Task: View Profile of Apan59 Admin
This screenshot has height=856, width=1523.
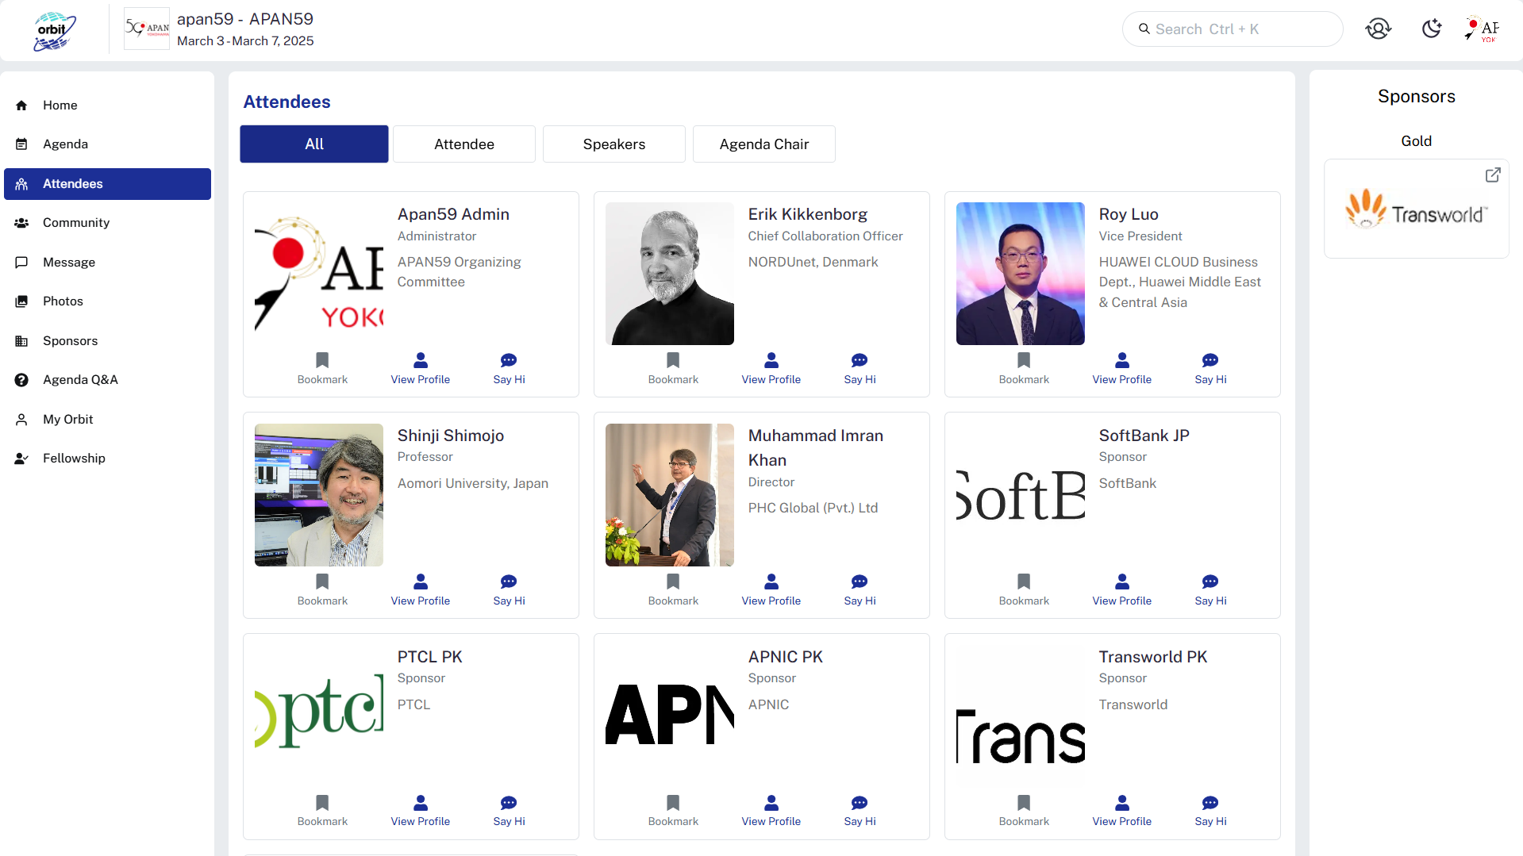Action: point(421,369)
